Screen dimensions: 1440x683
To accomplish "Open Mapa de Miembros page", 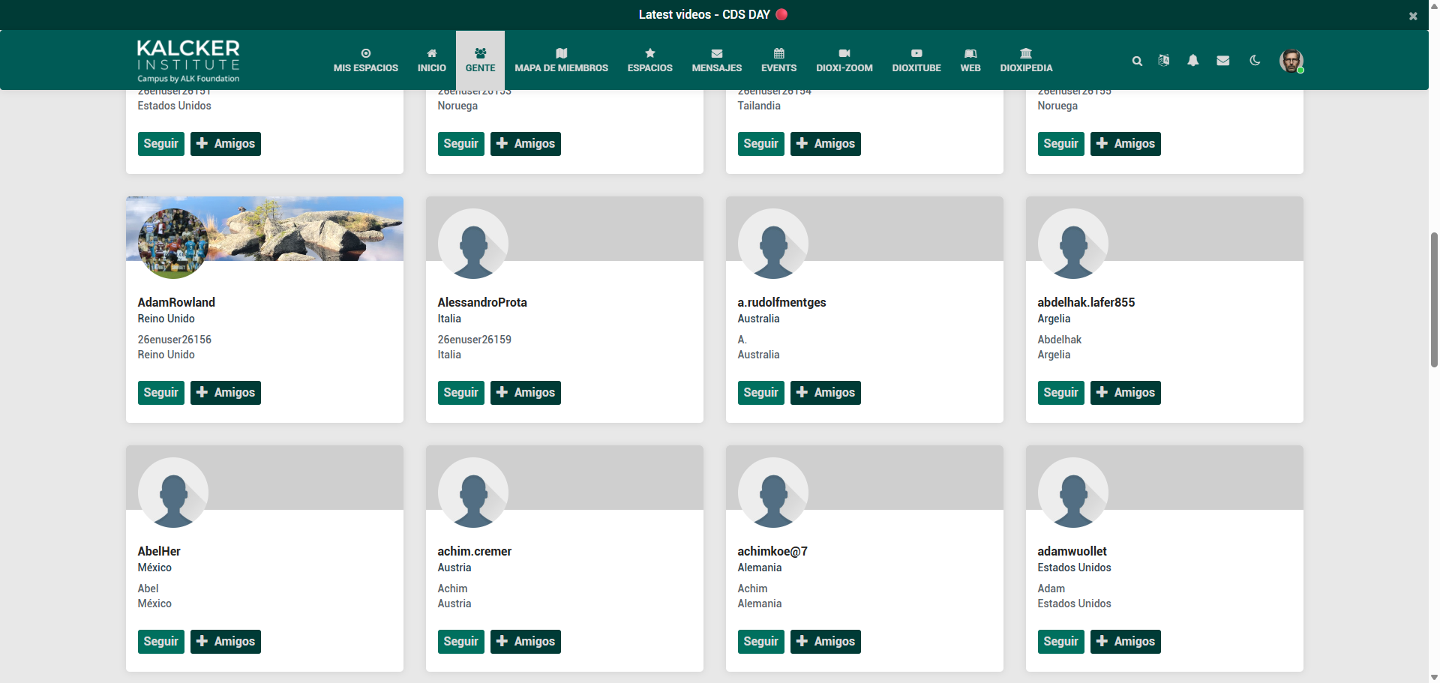I will coord(561,60).
